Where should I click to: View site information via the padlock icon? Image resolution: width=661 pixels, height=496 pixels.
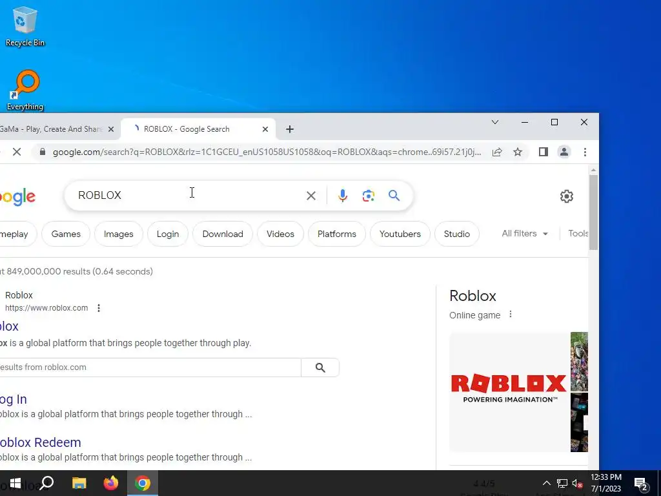click(x=42, y=152)
